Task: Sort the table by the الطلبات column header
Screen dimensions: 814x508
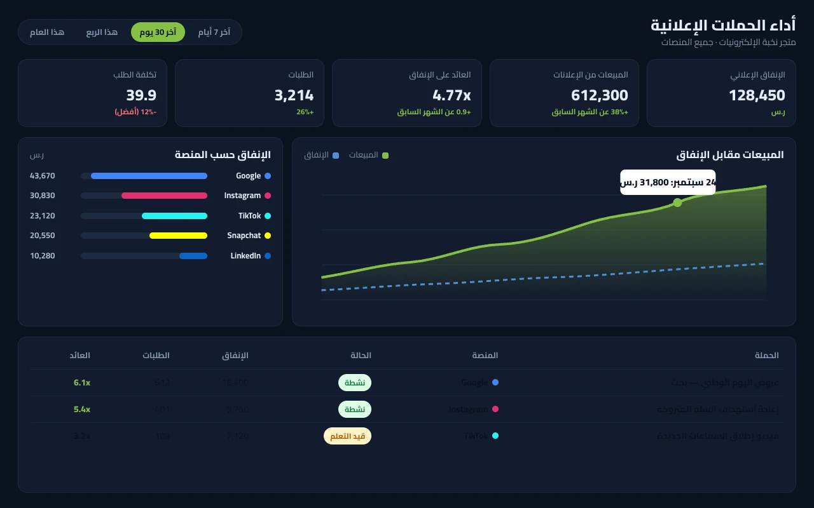Action: 156,356
